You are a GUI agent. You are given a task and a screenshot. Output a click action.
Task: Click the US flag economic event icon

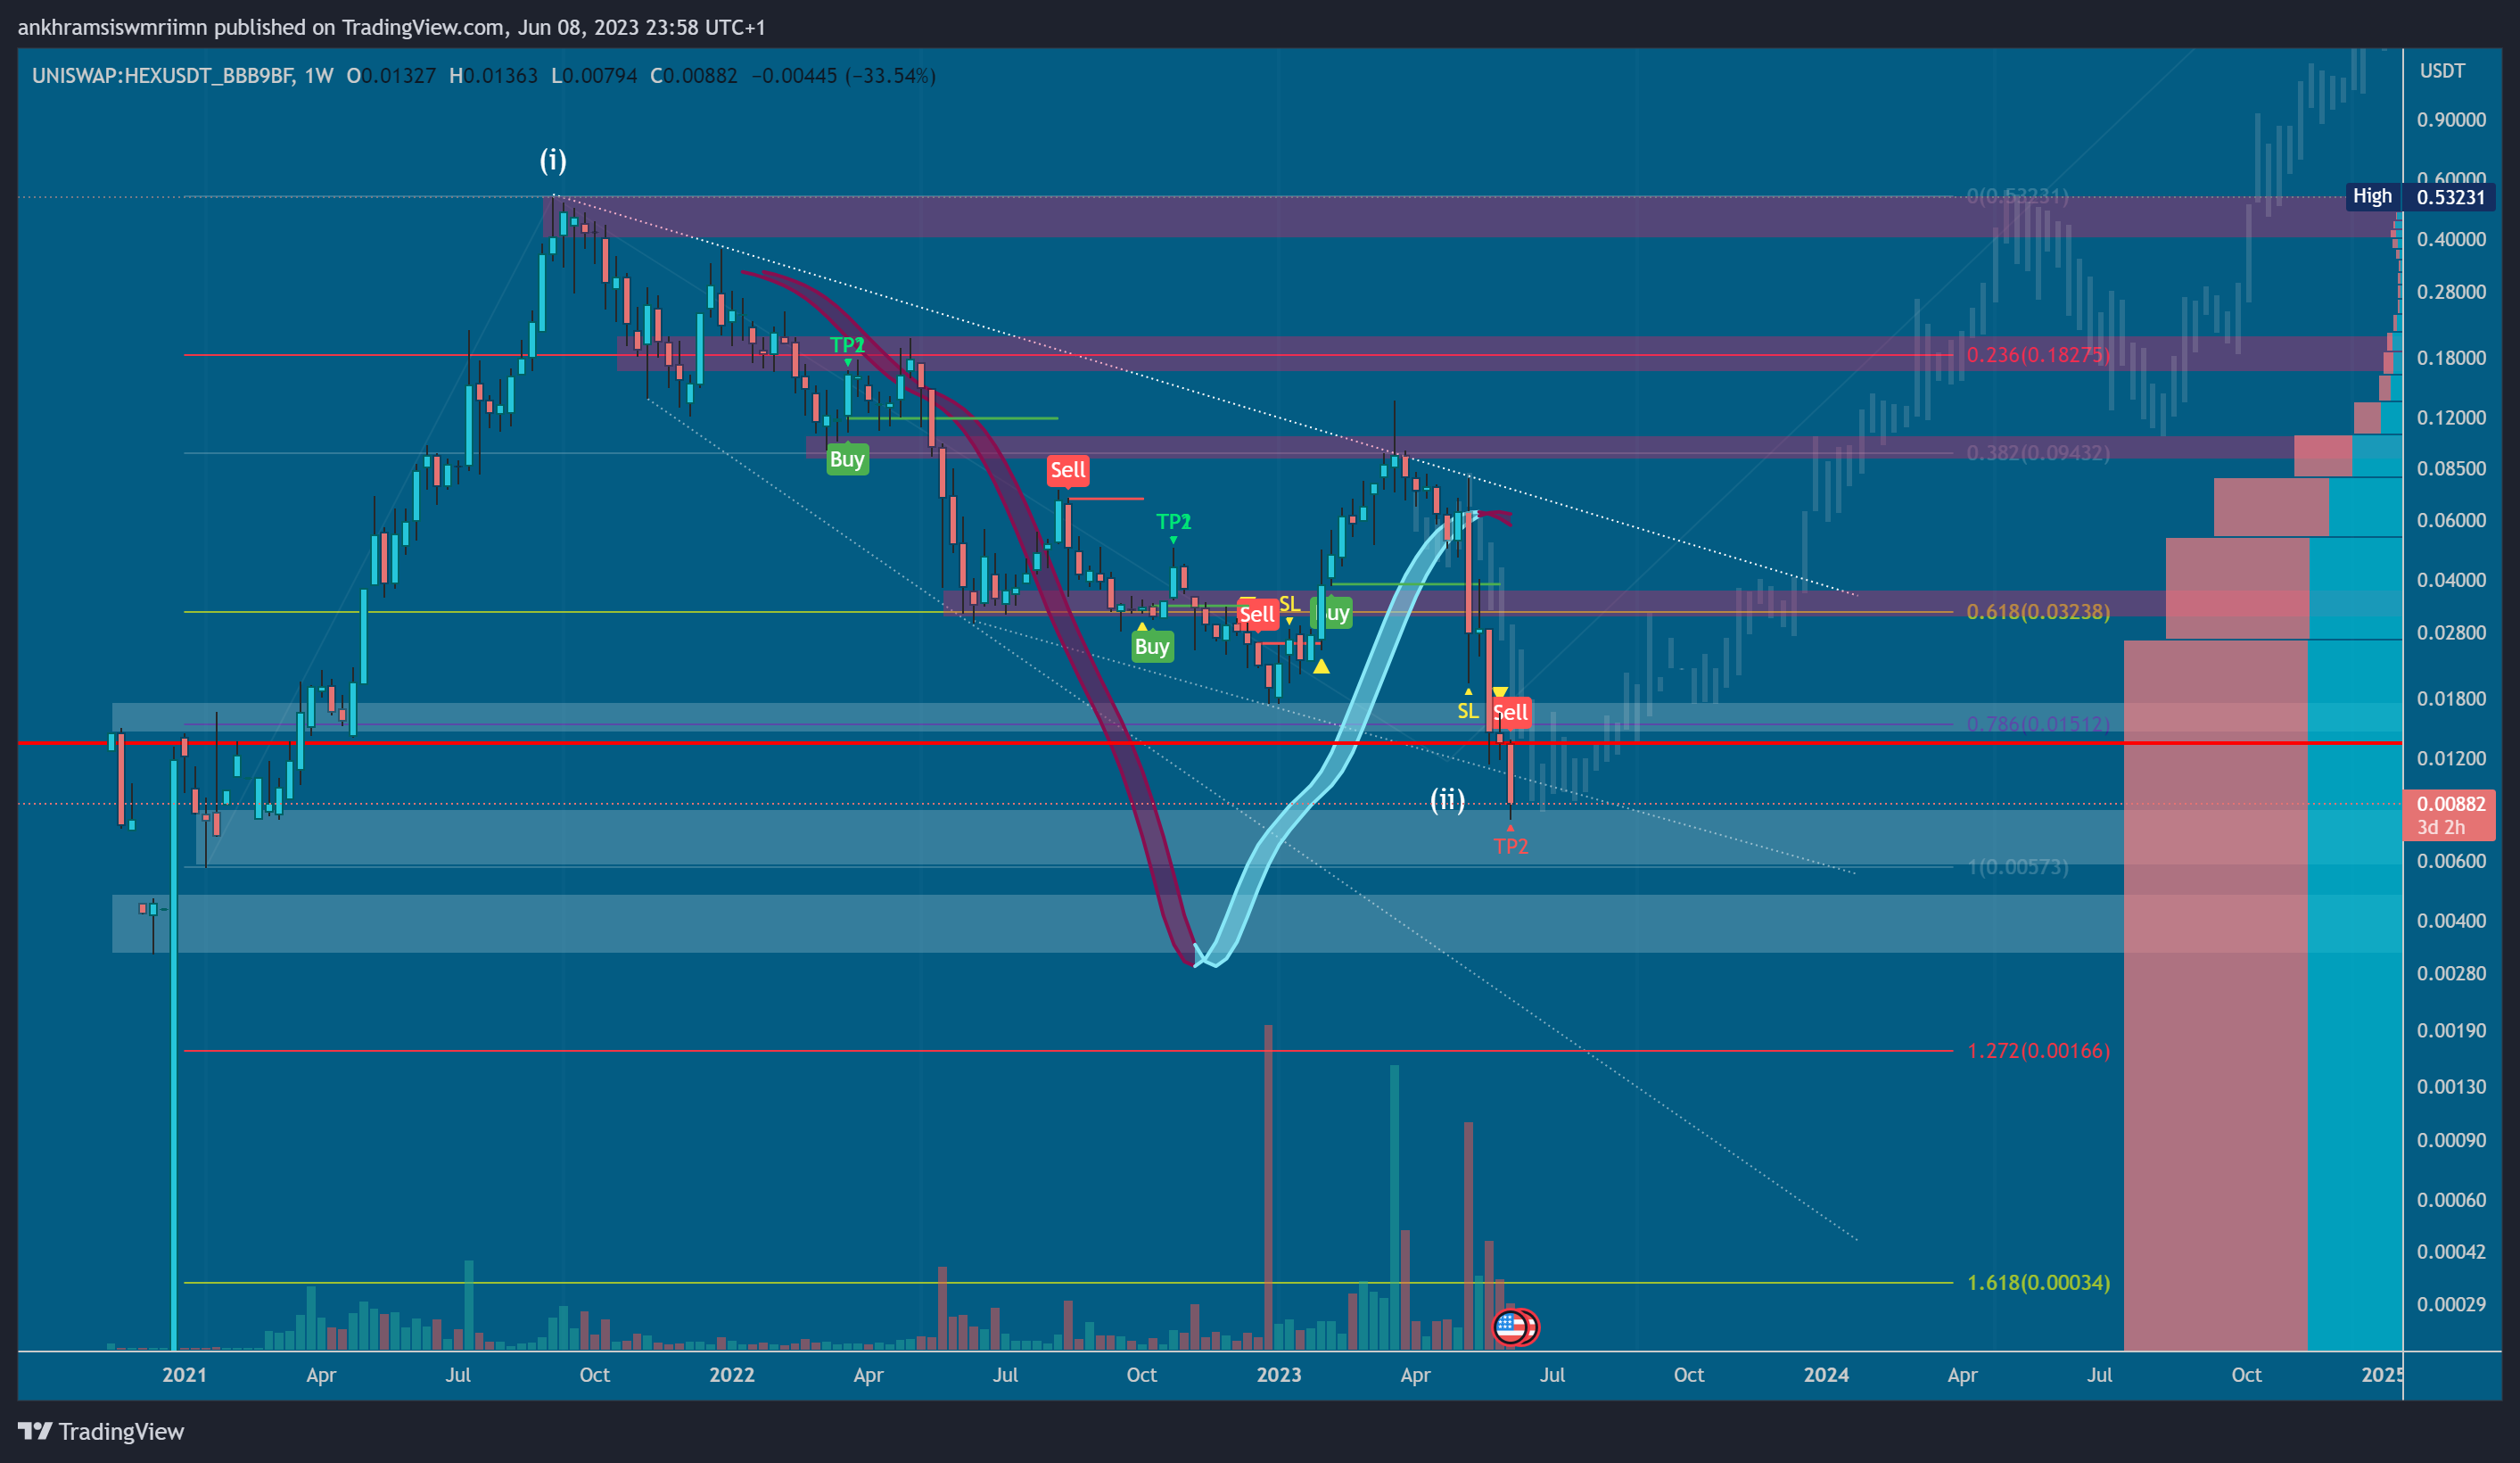[x=1510, y=1327]
